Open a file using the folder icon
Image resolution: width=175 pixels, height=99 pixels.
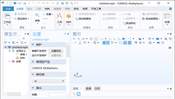point(15,3)
